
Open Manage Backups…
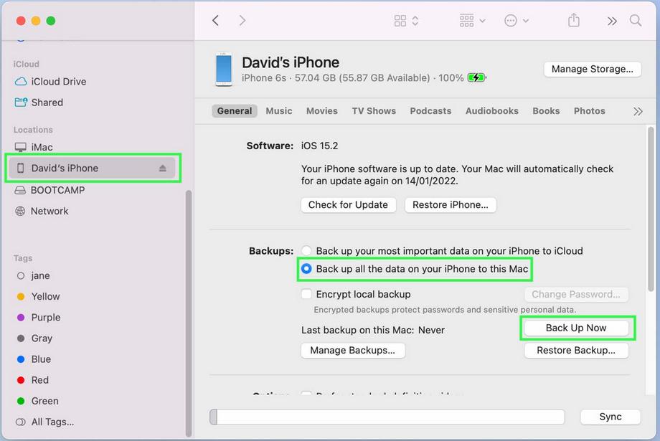(x=353, y=351)
